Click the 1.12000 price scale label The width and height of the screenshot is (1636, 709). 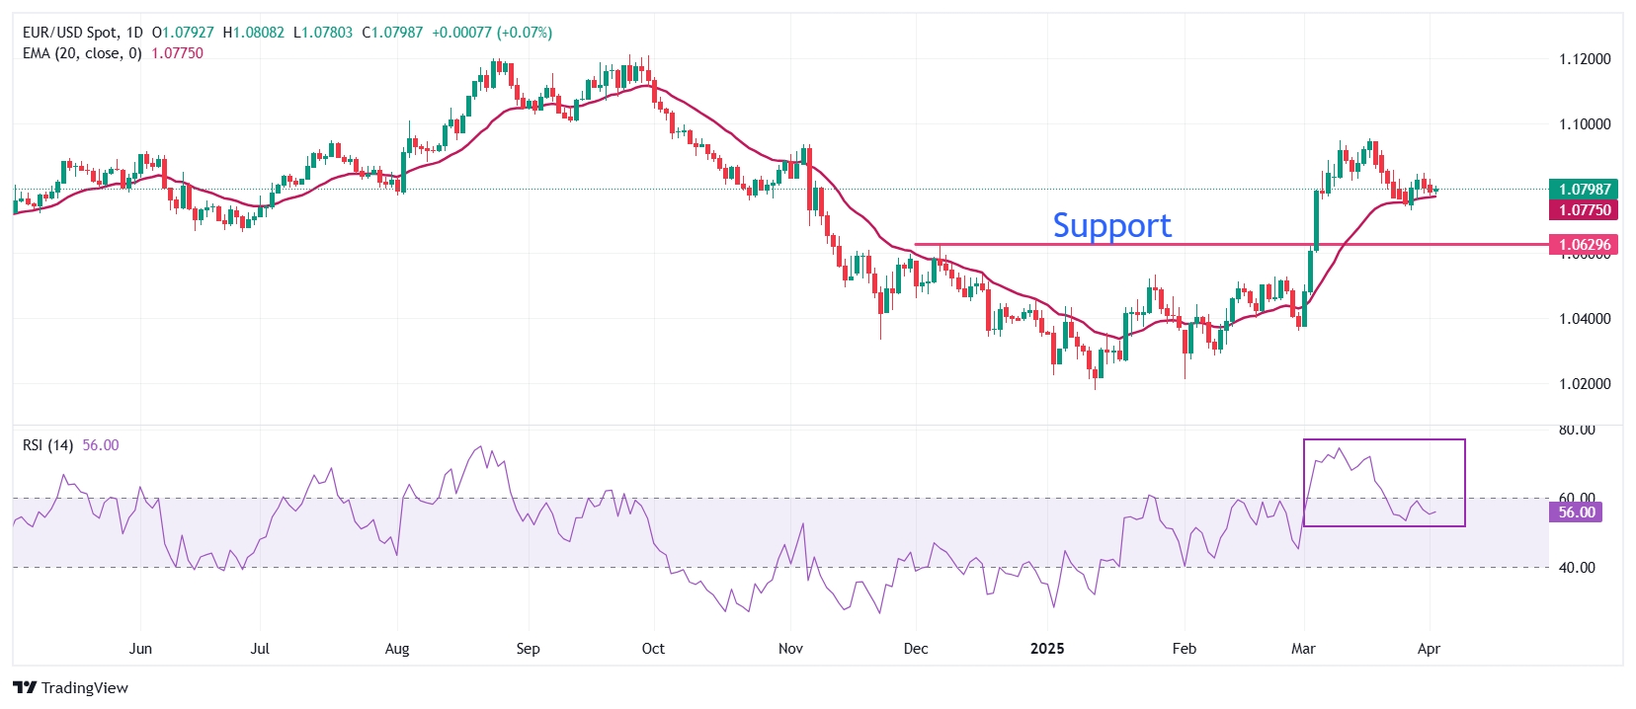[1585, 59]
